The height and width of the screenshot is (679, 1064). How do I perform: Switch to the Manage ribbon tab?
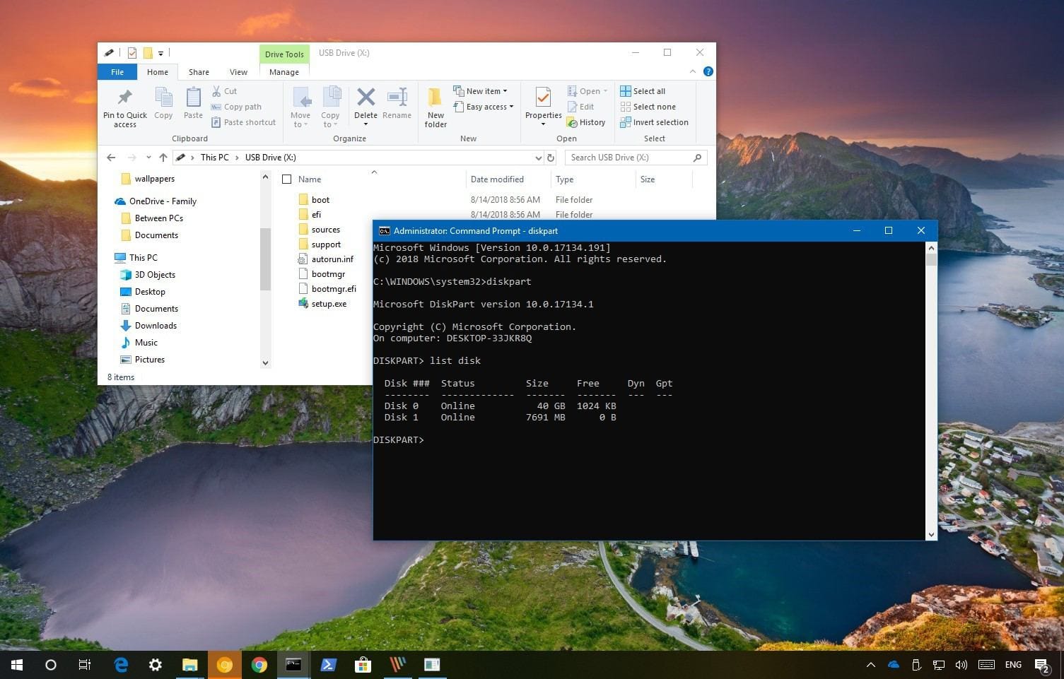[x=284, y=71]
